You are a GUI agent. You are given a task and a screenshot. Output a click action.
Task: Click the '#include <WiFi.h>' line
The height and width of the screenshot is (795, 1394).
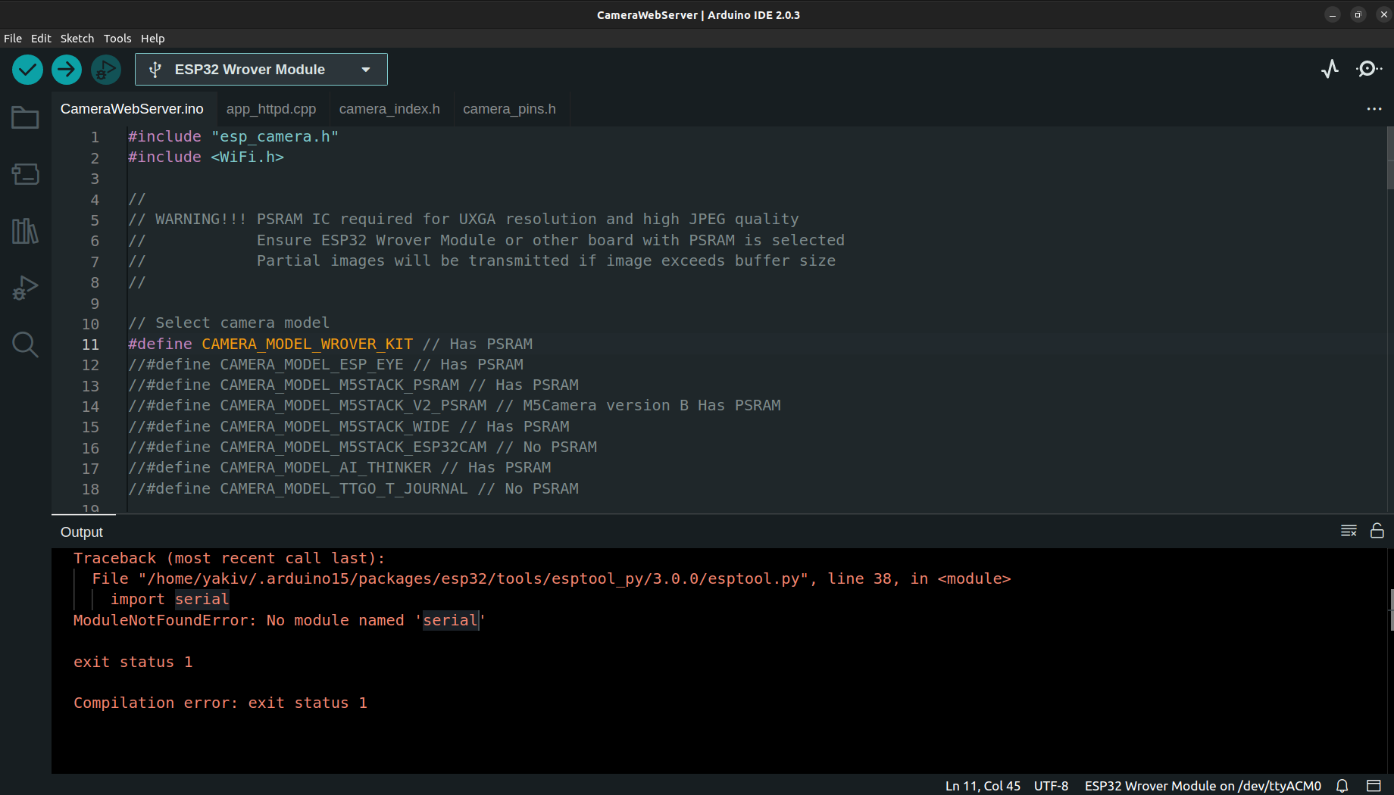[x=206, y=157]
